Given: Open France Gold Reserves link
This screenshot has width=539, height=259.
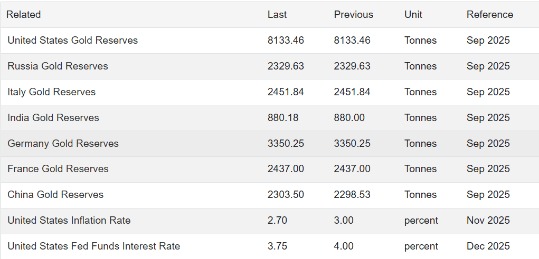Looking at the screenshot, I should pos(58,169).
